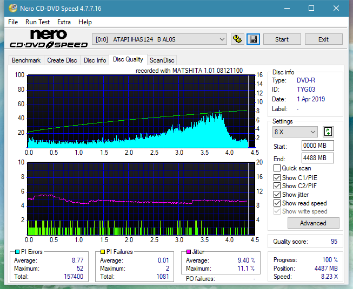Image resolution: width=353 pixels, height=289 pixels.
Task: Switch to the ScanDisc tab
Action: [x=162, y=60]
